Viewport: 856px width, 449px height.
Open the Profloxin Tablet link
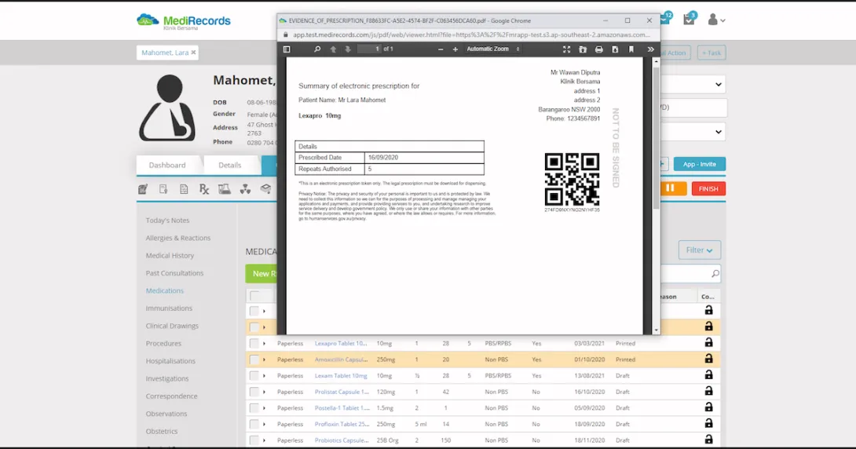click(342, 424)
